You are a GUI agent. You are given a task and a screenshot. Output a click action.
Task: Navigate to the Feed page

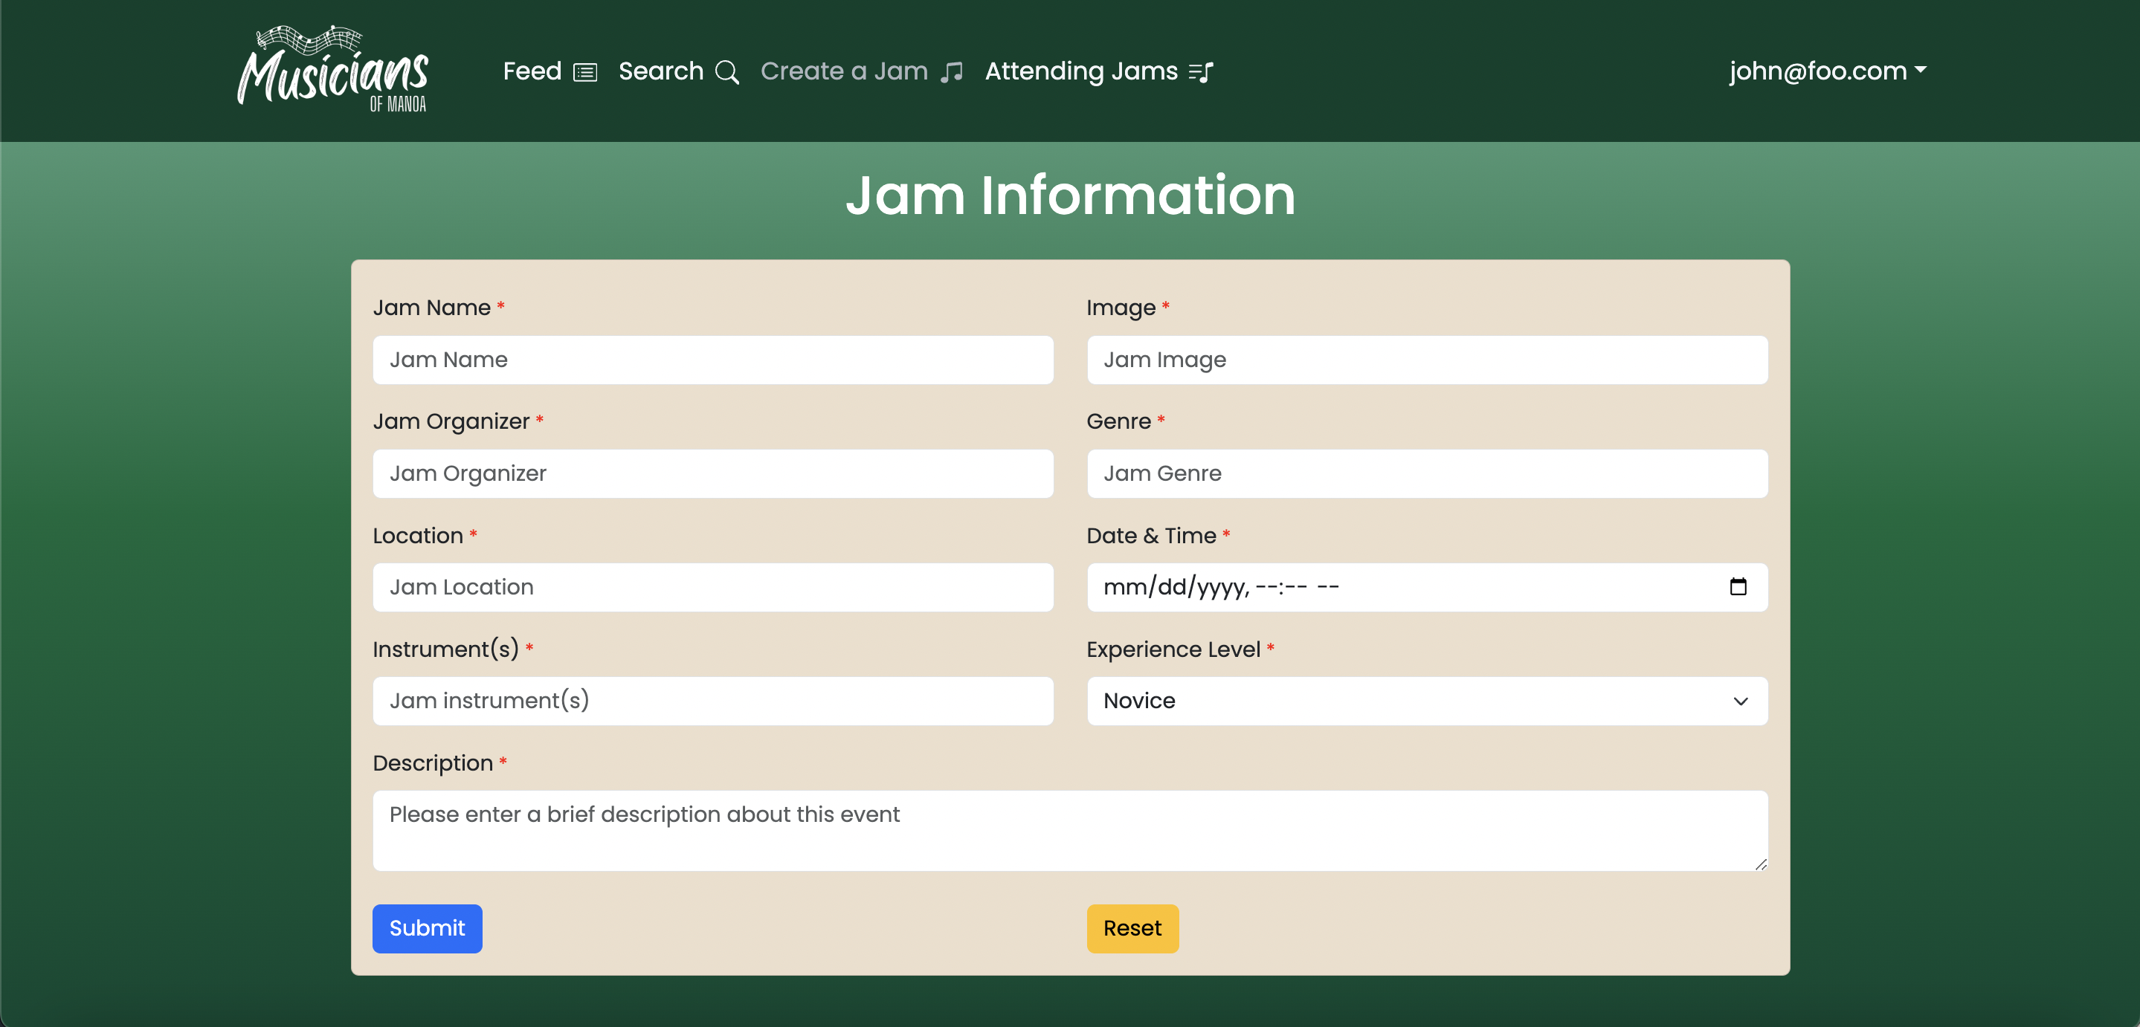532,71
